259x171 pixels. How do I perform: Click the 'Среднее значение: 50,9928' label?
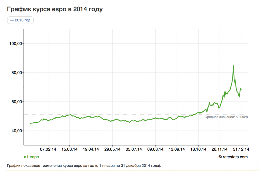(226, 117)
